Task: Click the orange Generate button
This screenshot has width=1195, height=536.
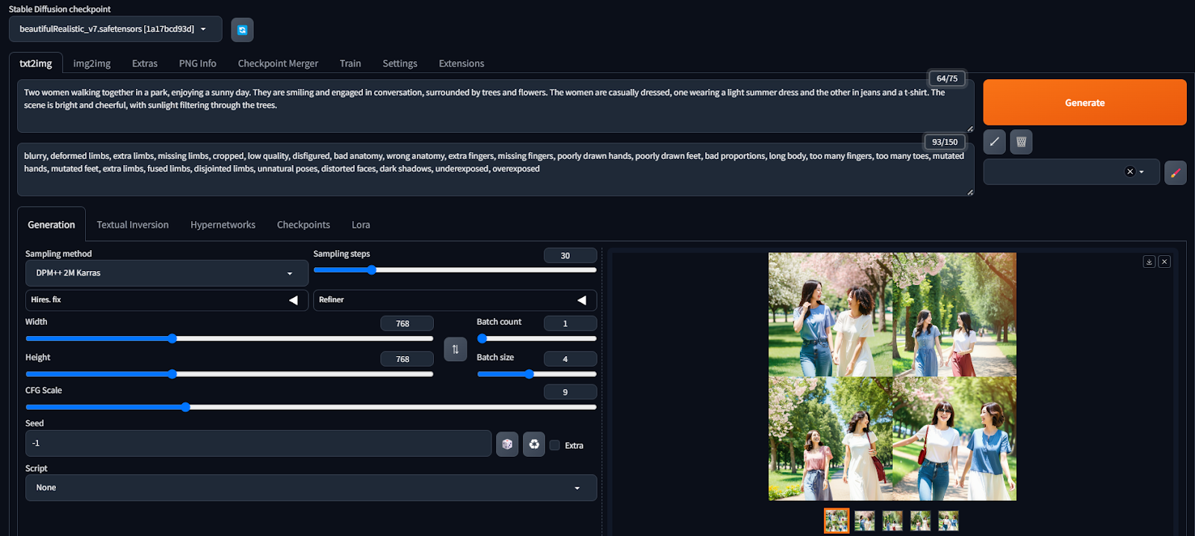Action: [1084, 102]
